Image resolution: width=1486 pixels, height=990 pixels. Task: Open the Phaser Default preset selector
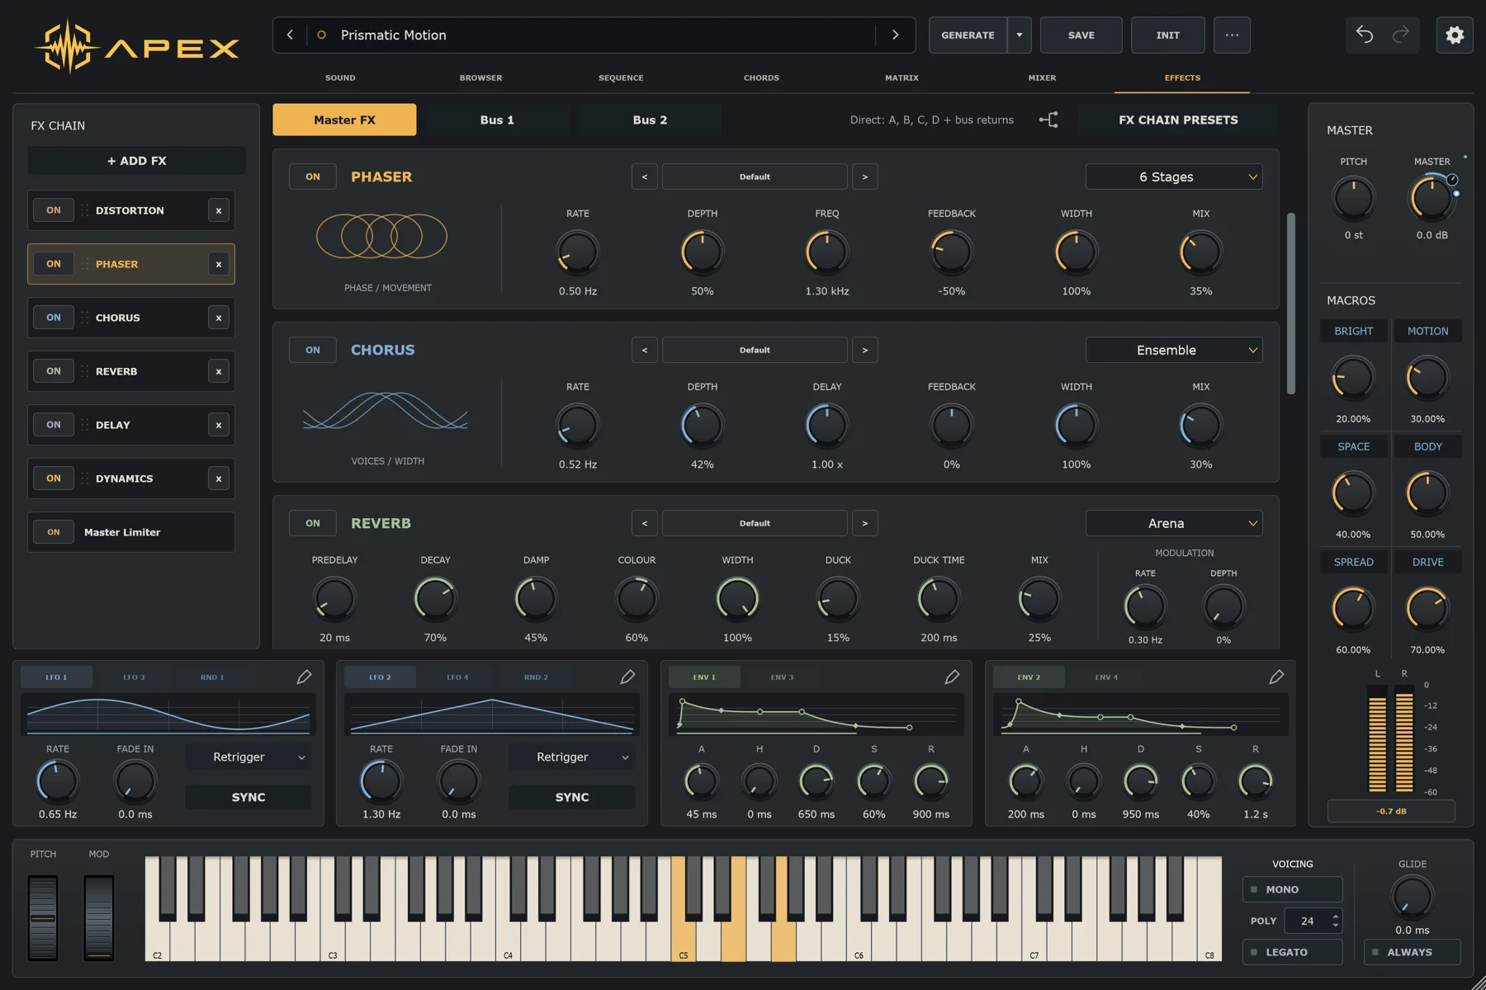[x=755, y=177]
